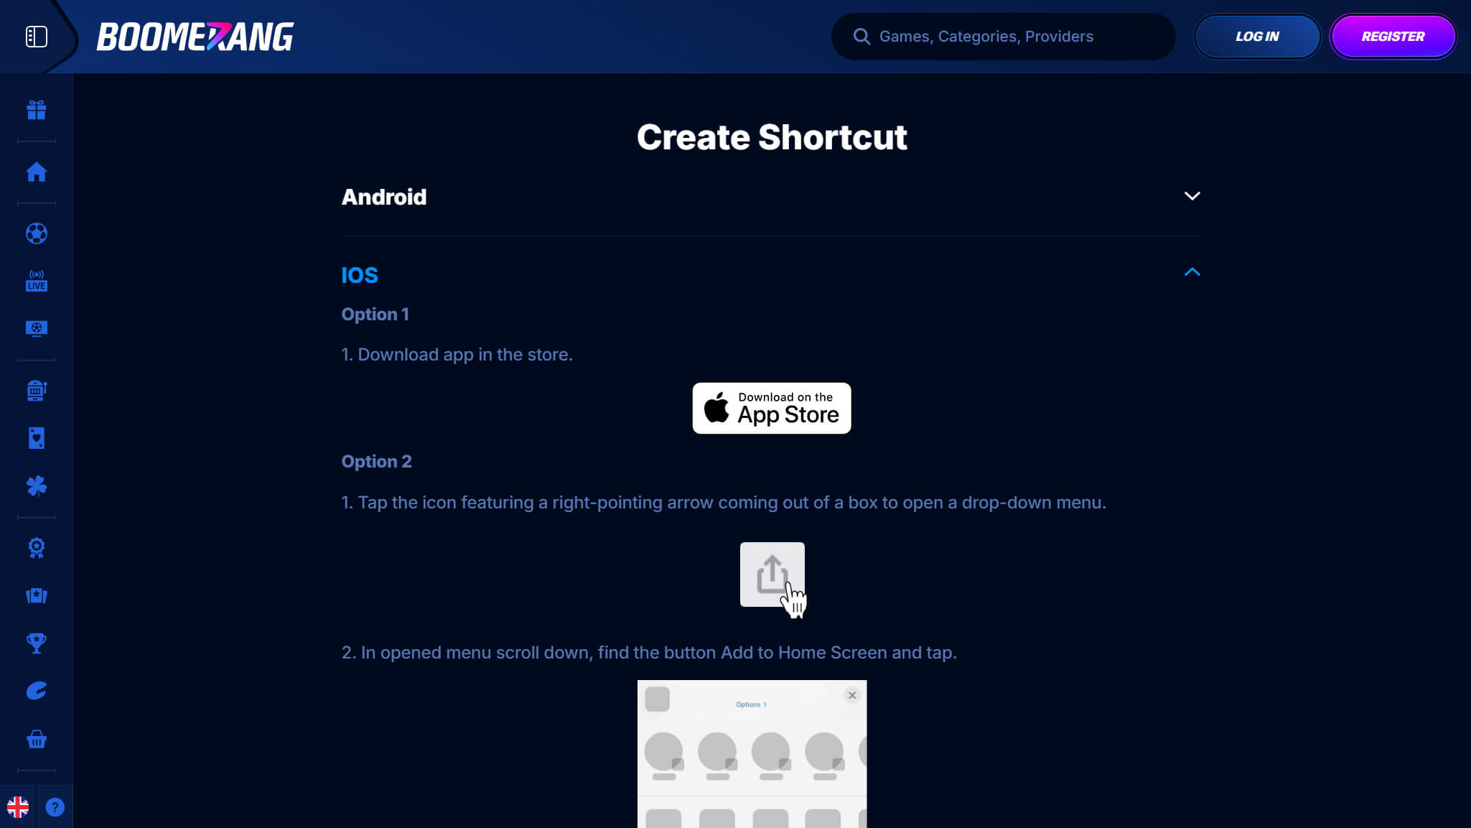Click the gift/promotions icon in sidebar
This screenshot has height=828, width=1471.
pyautogui.click(x=37, y=109)
